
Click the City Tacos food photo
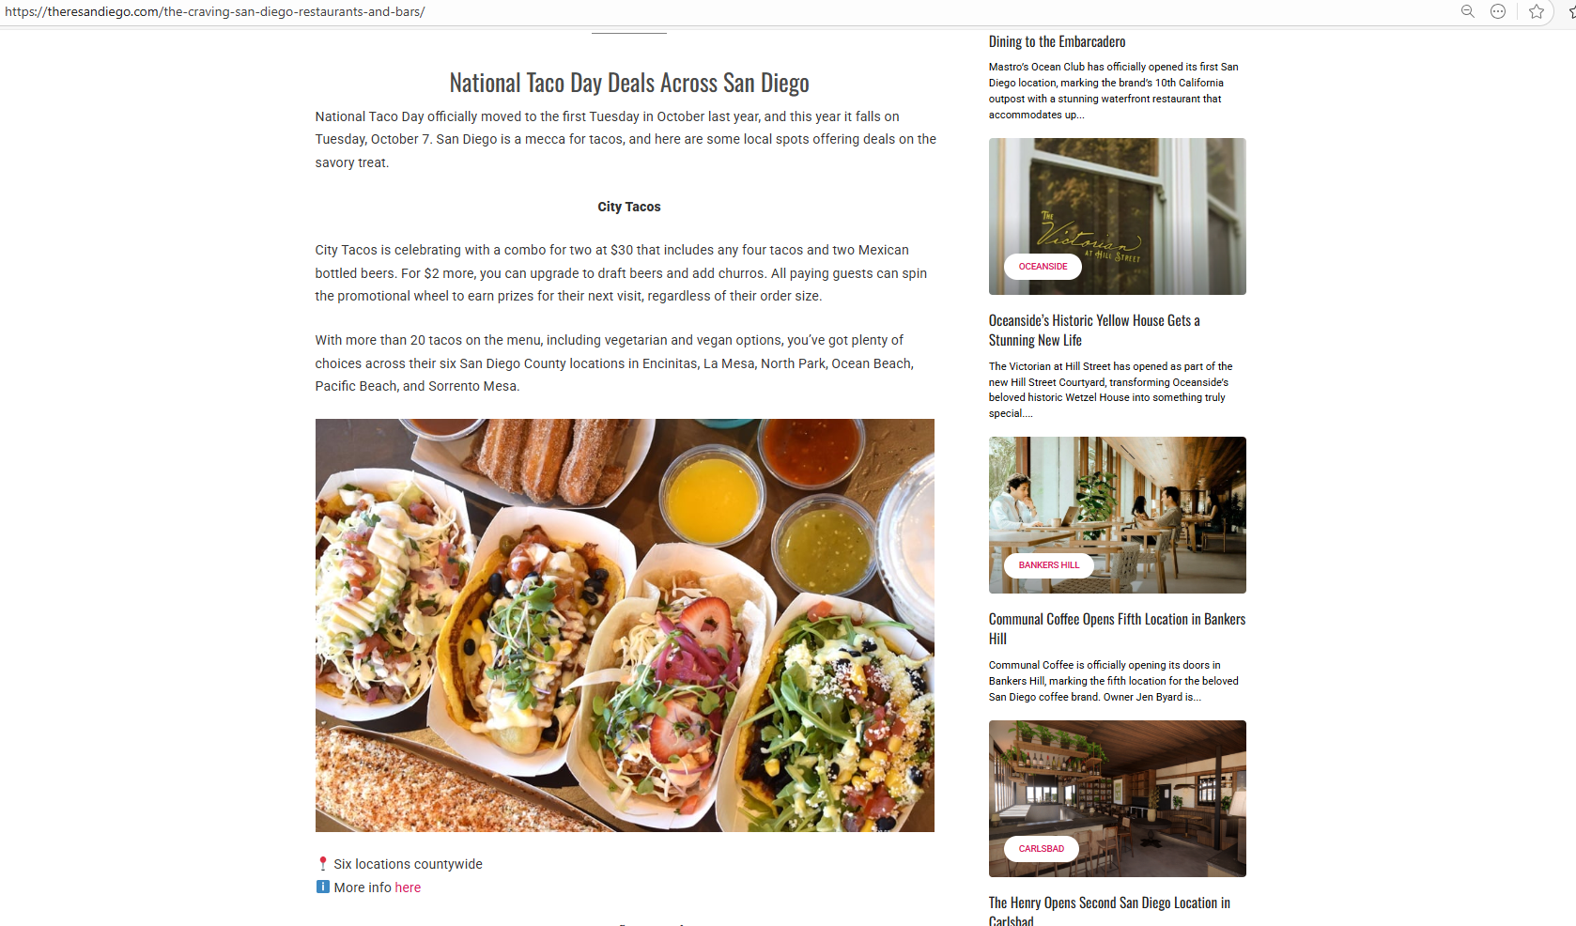click(x=625, y=625)
